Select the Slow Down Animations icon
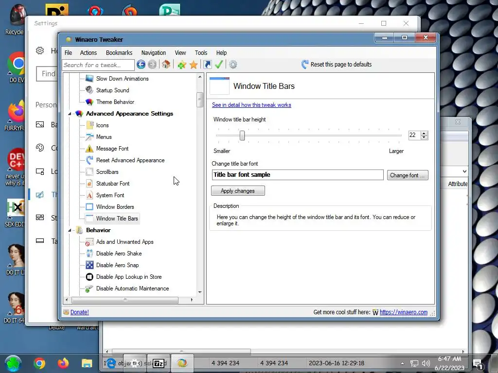The width and height of the screenshot is (498, 373). 89,78
